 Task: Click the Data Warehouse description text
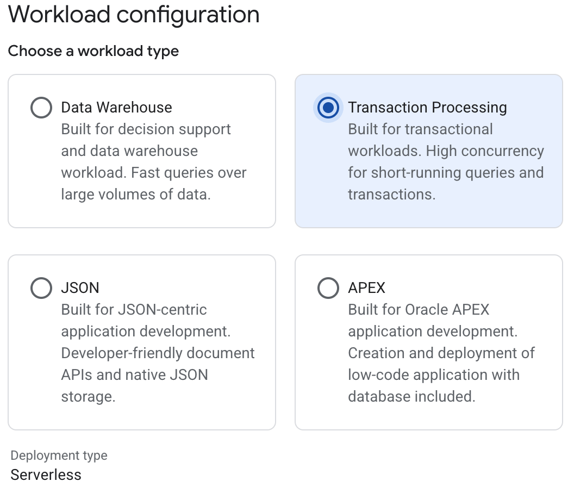(154, 161)
